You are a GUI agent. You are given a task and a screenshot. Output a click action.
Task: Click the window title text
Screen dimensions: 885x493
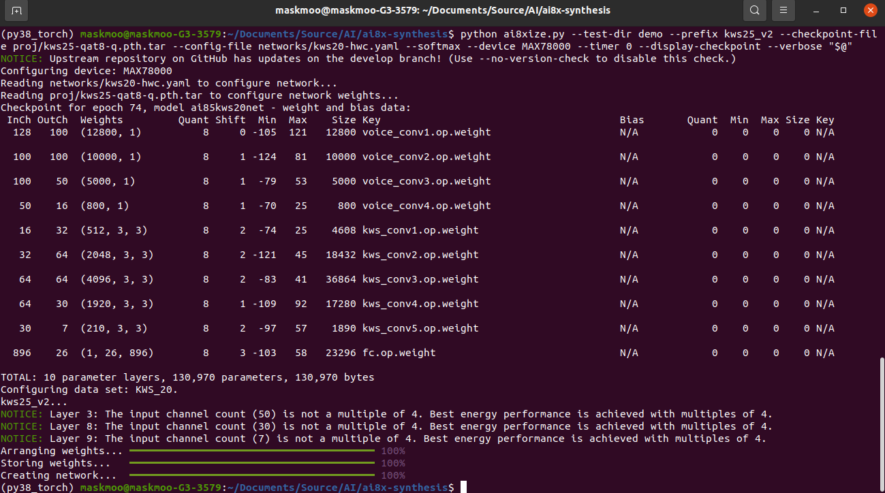tap(443, 10)
